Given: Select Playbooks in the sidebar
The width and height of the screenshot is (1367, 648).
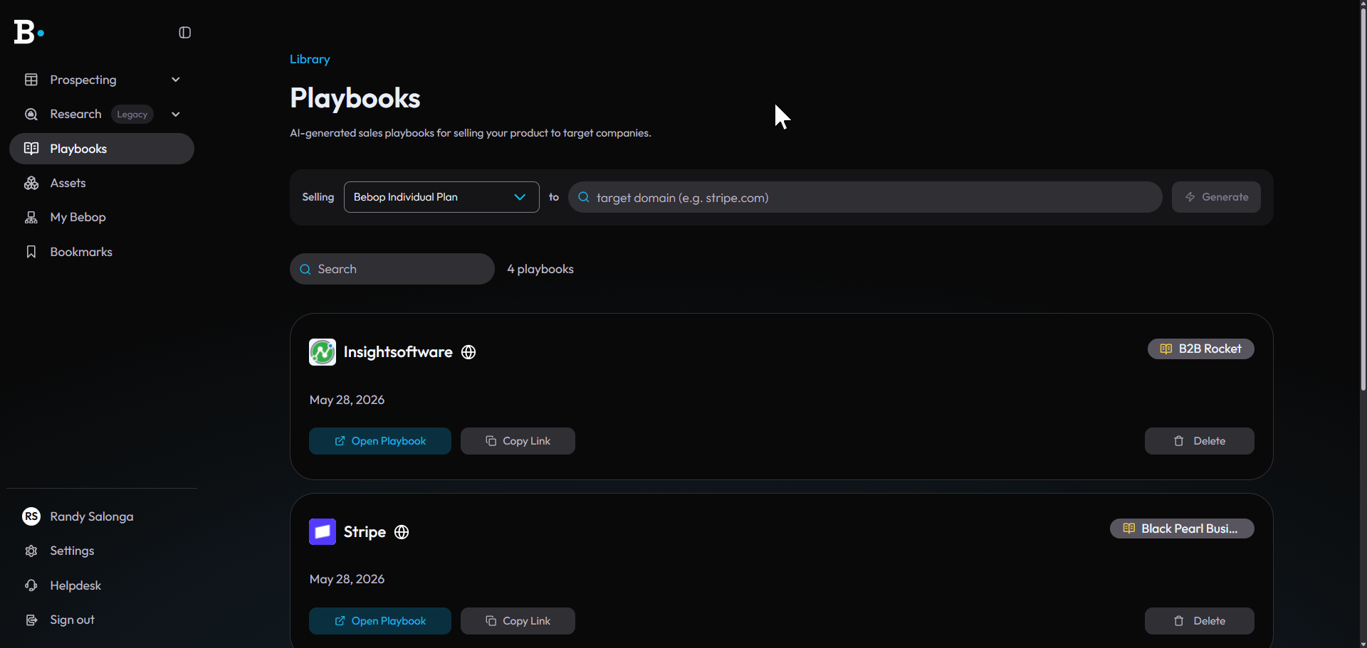Looking at the screenshot, I should 102,149.
